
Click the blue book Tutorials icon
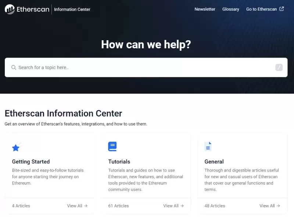pos(112,146)
